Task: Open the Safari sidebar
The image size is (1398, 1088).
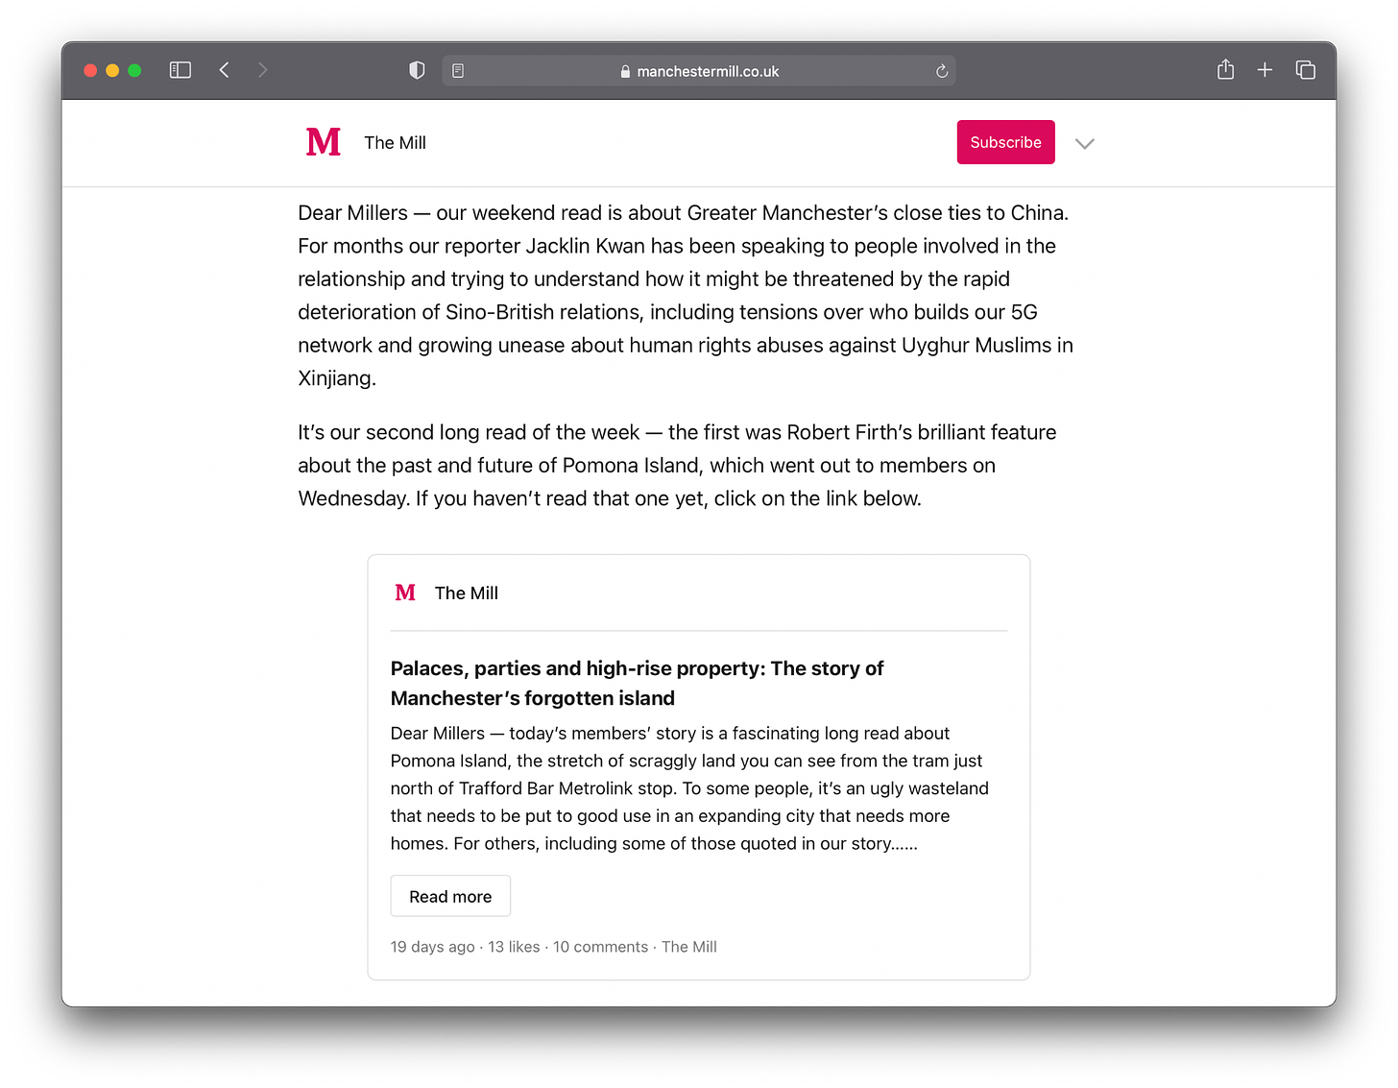Action: 180,69
